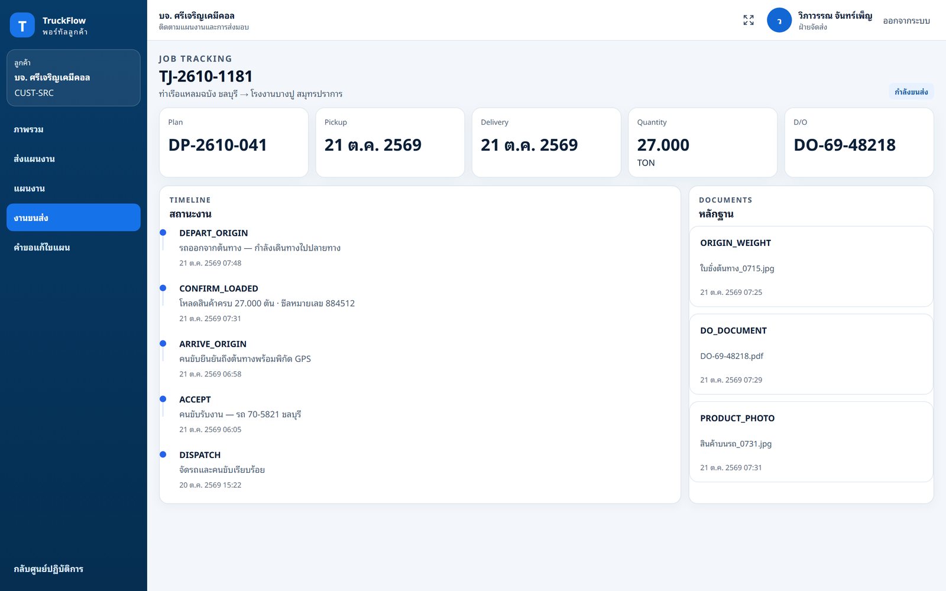Click file name DO-69-48218.pdf
Viewport: 946px width, 591px height.
coord(732,356)
